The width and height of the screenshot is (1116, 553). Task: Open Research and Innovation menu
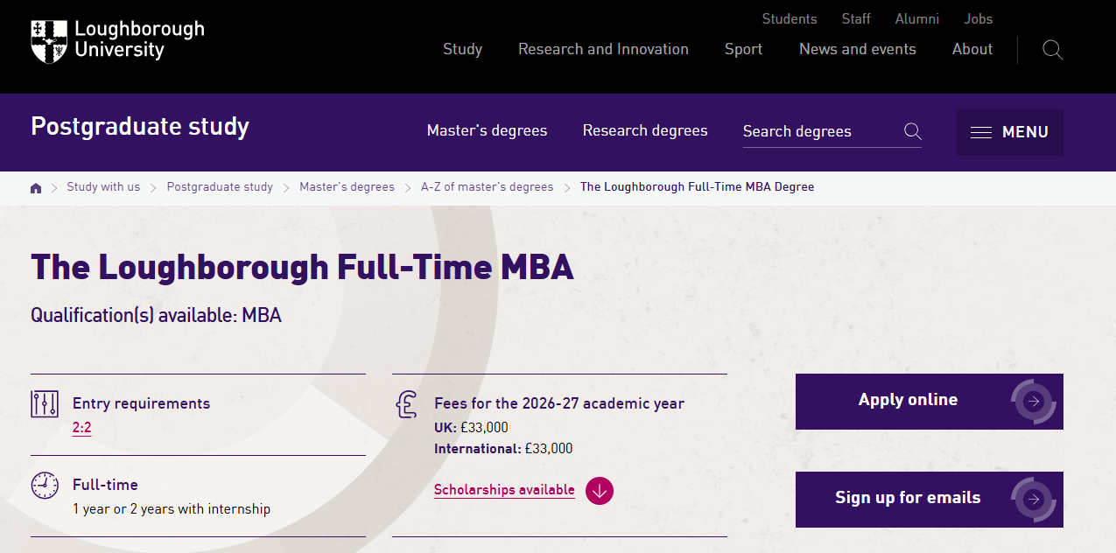603,49
